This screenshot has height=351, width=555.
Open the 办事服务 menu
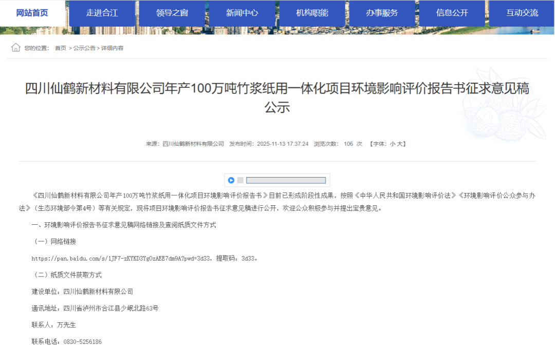click(x=382, y=13)
